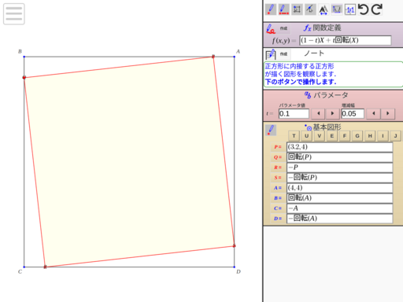Select the T tab in basic figures

click(294, 136)
